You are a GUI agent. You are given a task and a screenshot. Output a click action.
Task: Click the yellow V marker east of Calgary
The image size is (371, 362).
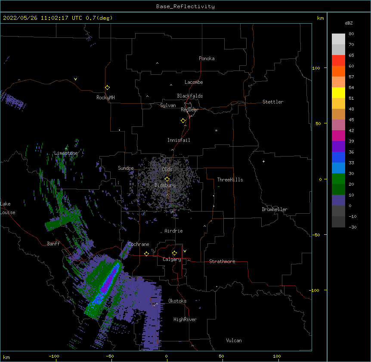click(x=185, y=251)
